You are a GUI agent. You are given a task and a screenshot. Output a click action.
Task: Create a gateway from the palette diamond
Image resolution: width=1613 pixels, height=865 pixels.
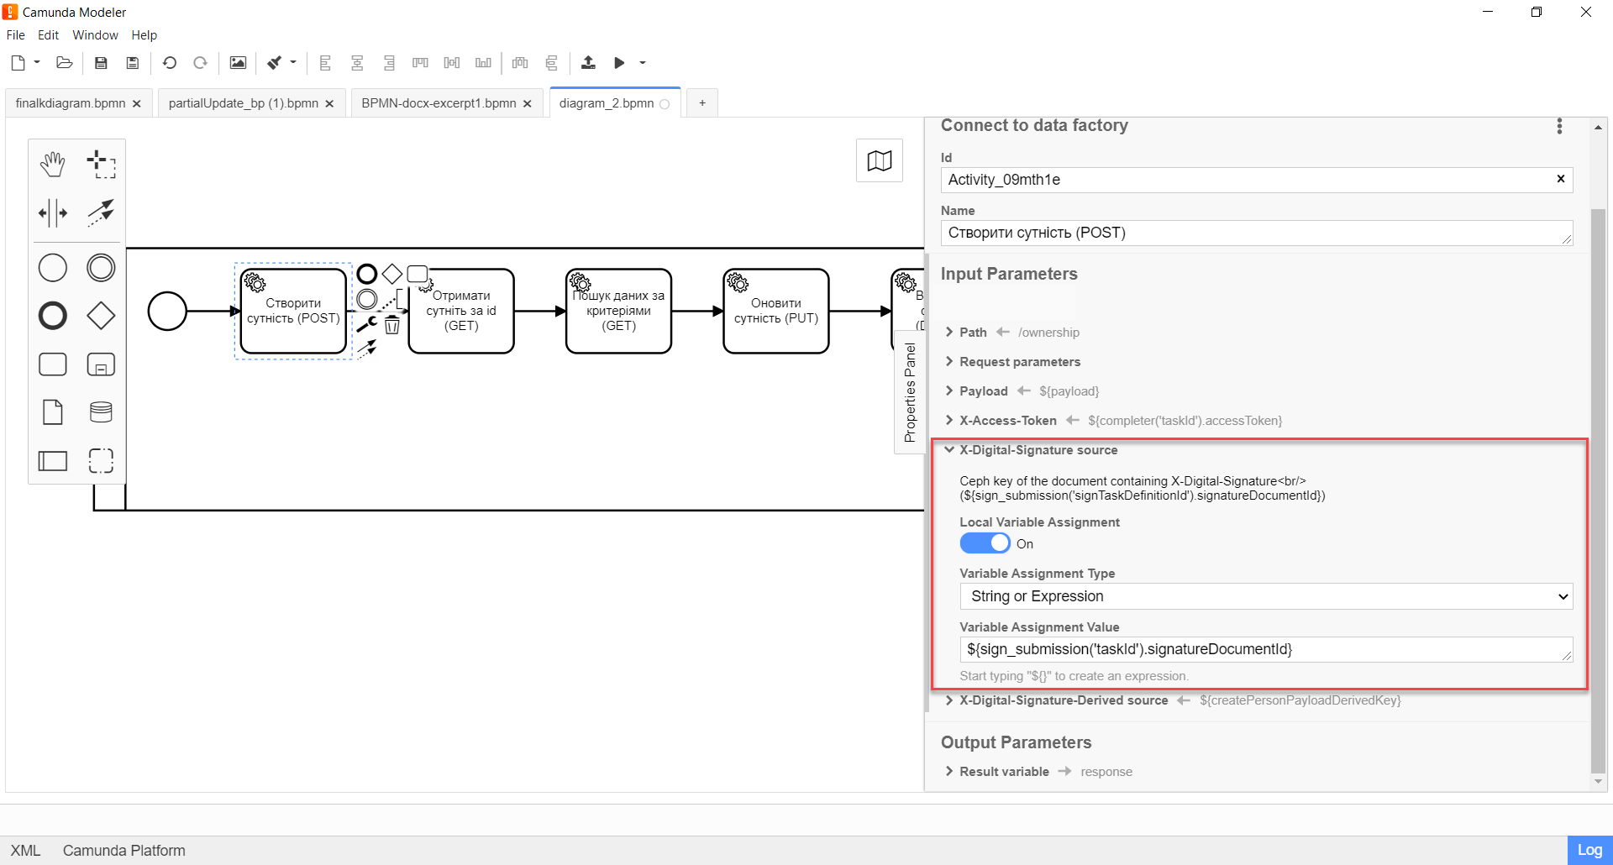pos(101,317)
